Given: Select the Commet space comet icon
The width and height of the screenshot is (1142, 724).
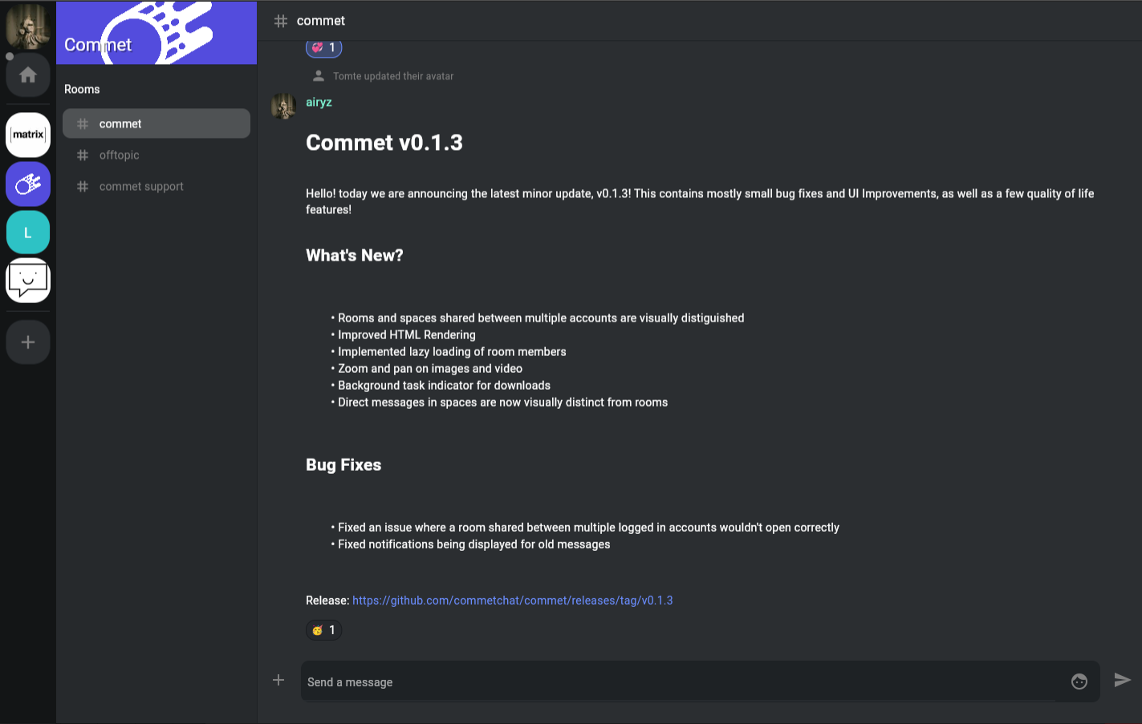Looking at the screenshot, I should [x=28, y=184].
